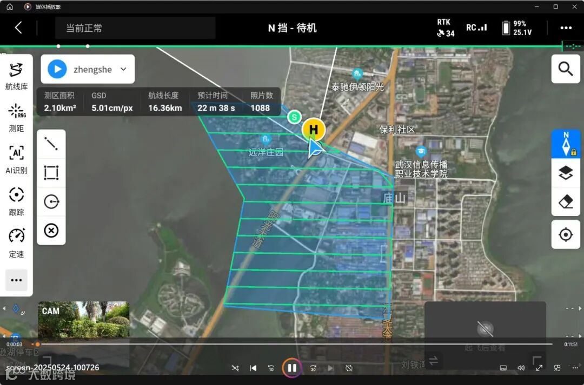Skip forward 30 seconds
Screen dimensions: 584x385
point(313,368)
